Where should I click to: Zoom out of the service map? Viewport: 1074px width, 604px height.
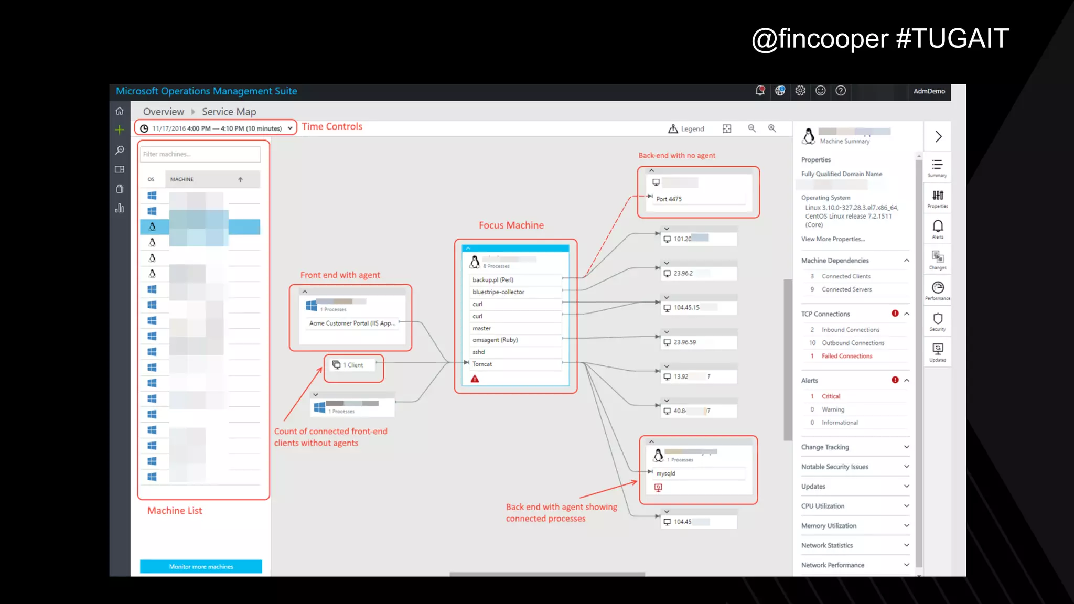[752, 128]
